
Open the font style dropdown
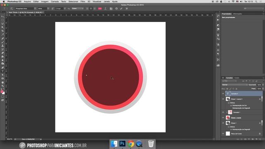click(x=48, y=8)
